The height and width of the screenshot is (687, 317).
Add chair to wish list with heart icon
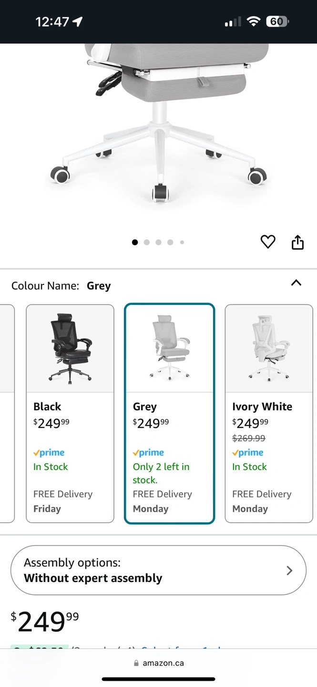268,242
